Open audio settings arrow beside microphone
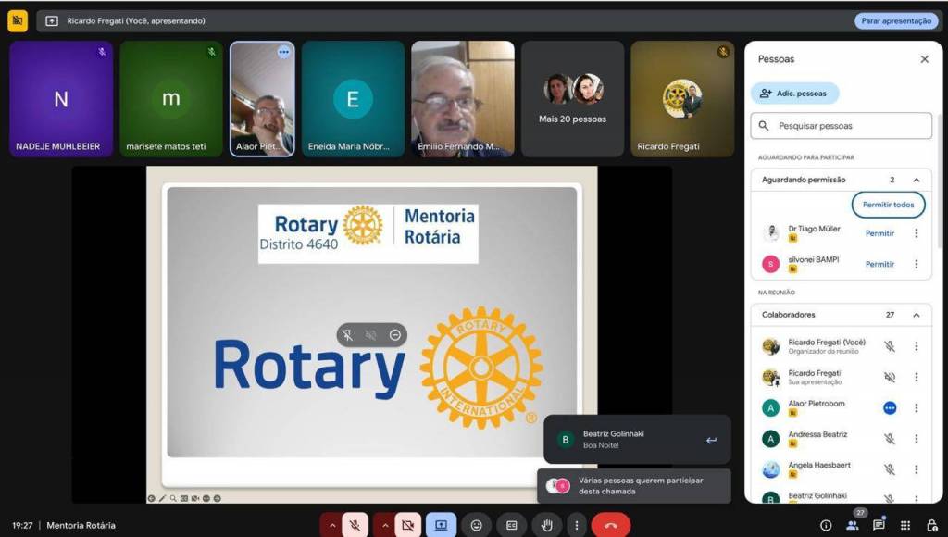The width and height of the screenshot is (948, 537). pos(331,525)
